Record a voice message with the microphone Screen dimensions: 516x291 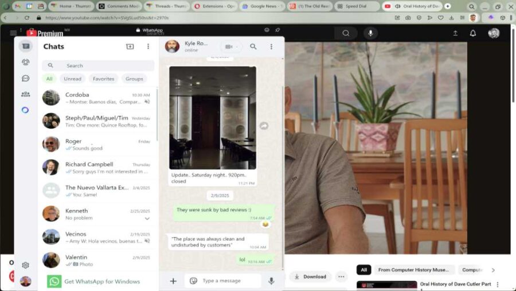(x=271, y=281)
